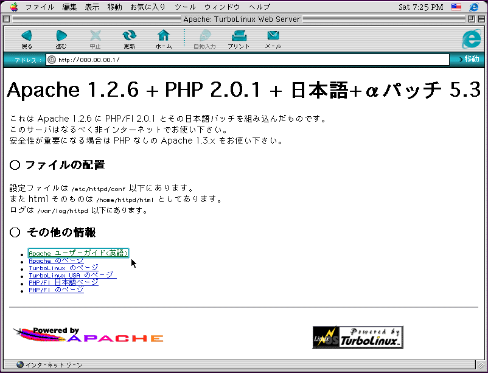Open the 表示 (View) menu

click(x=92, y=7)
